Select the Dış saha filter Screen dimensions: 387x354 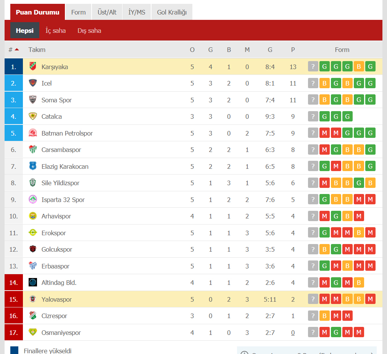(x=89, y=31)
